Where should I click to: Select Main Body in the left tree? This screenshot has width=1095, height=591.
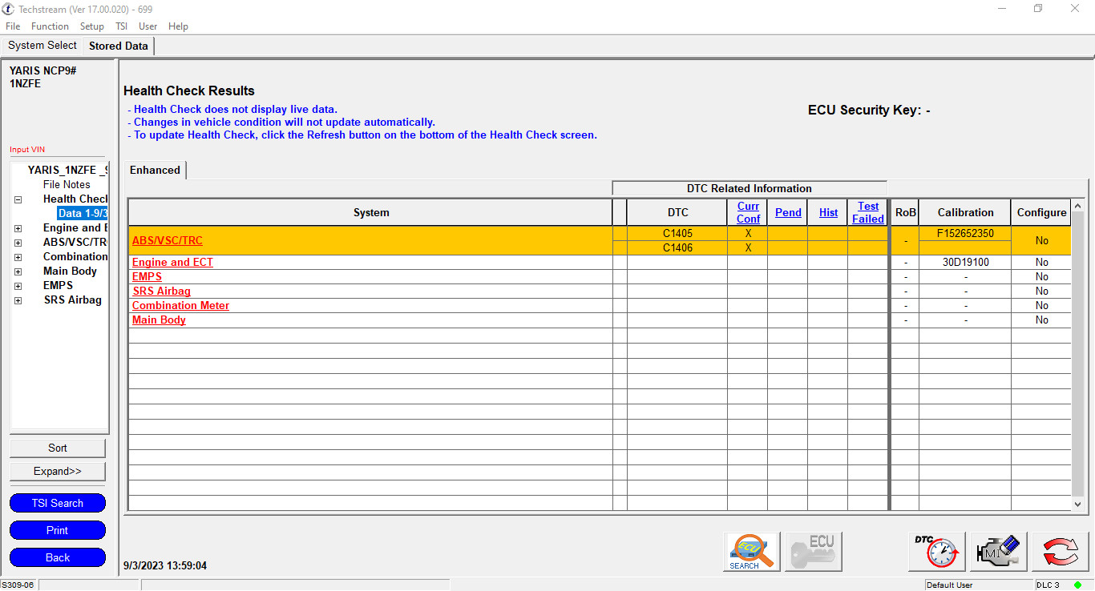pyautogui.click(x=70, y=271)
